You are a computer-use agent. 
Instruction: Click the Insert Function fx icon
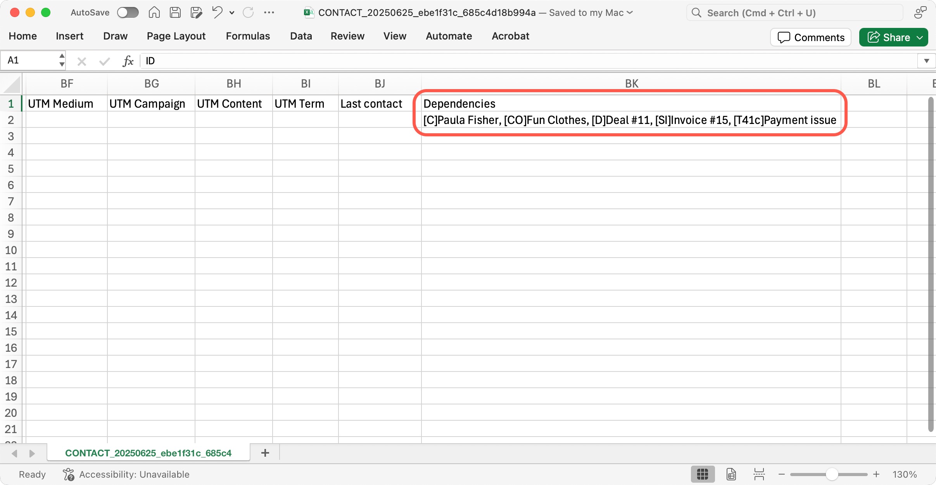[127, 60]
